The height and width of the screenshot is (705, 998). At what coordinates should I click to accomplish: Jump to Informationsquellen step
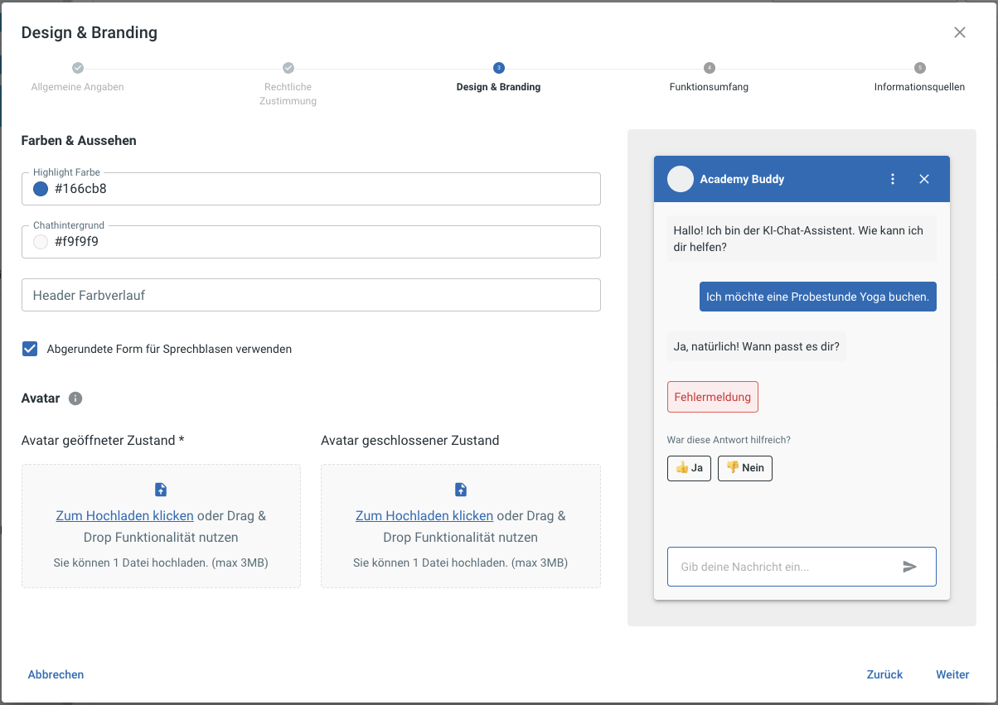pyautogui.click(x=920, y=87)
